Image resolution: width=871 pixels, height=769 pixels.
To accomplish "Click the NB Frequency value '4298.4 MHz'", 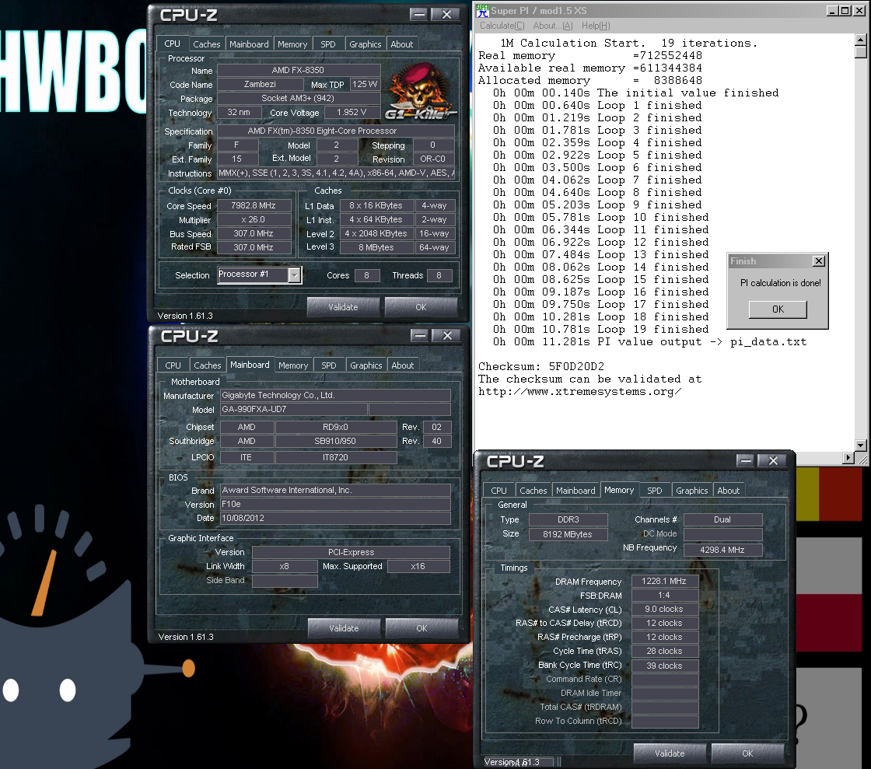I will pos(722,550).
